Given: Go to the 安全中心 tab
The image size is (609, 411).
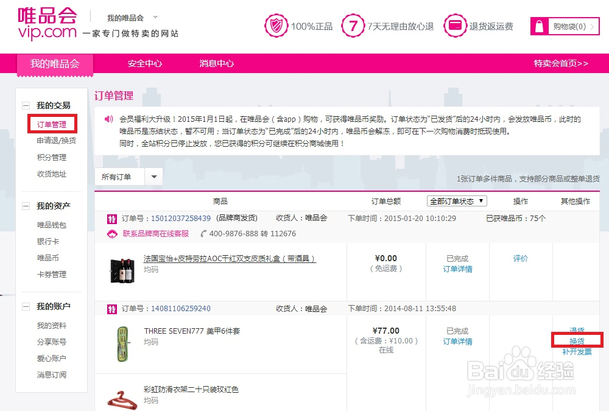Looking at the screenshot, I should pos(145,63).
